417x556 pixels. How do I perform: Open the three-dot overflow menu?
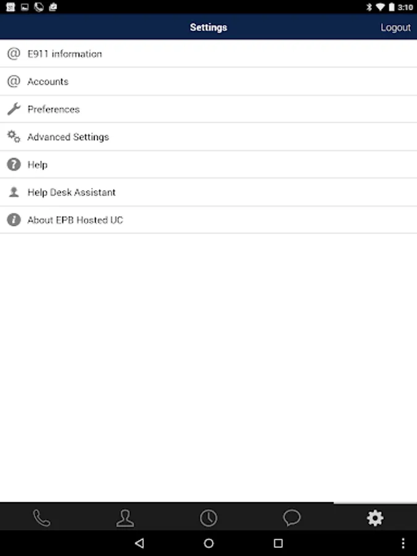point(403,543)
